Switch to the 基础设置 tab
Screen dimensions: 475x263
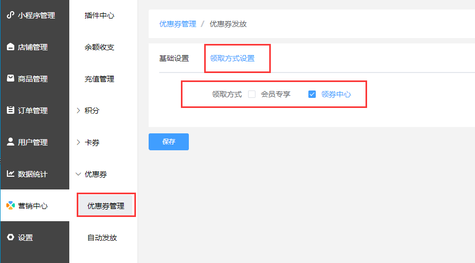point(174,58)
